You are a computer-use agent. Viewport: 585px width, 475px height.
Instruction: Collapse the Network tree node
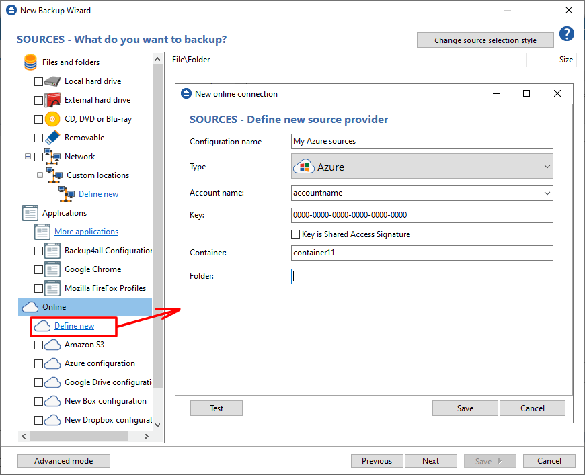28,157
